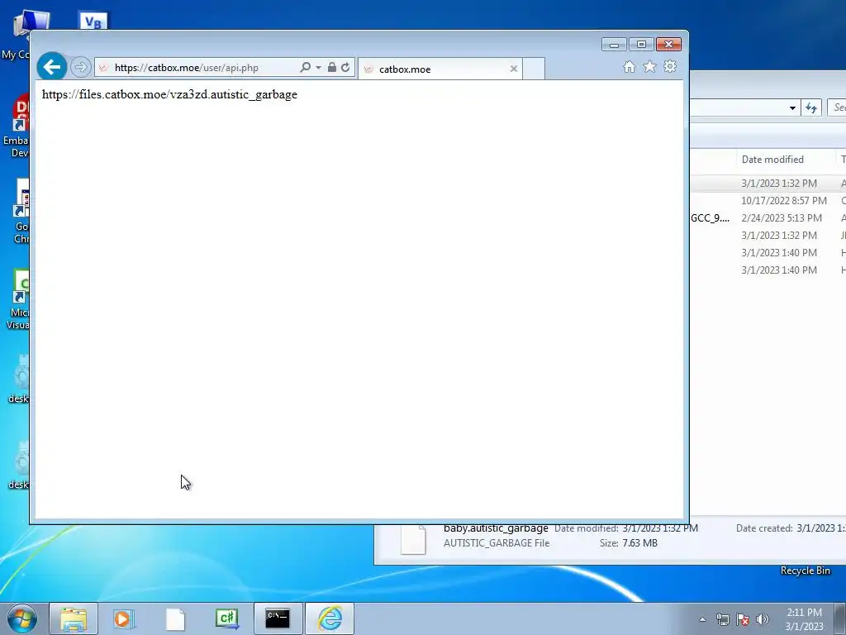This screenshot has width=846, height=635.
Task: Click the Date modified column header in Explorer
Action: (x=785, y=160)
